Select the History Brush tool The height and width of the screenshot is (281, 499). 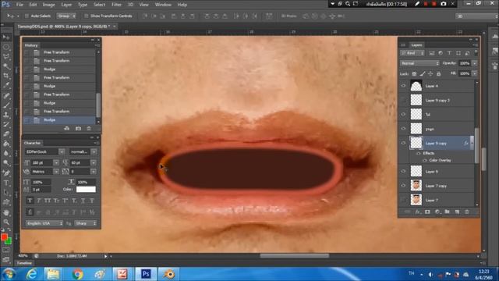point(6,124)
